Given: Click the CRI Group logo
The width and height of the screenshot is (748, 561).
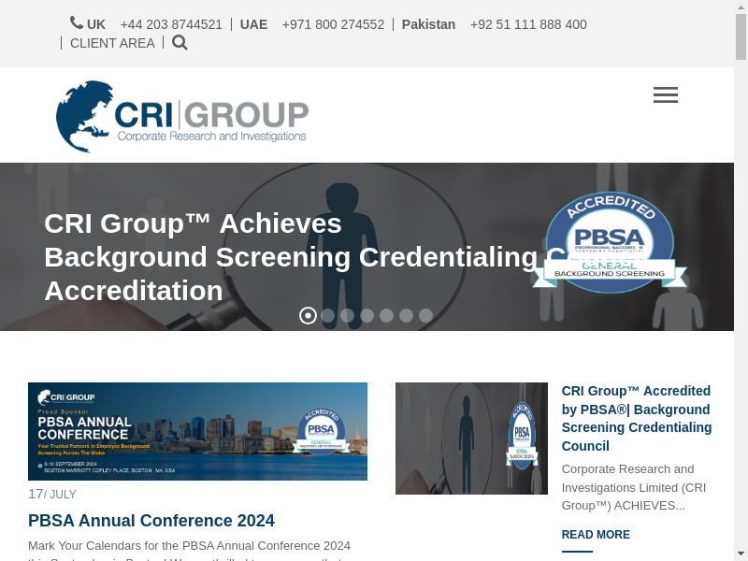Looking at the screenshot, I should click(182, 116).
